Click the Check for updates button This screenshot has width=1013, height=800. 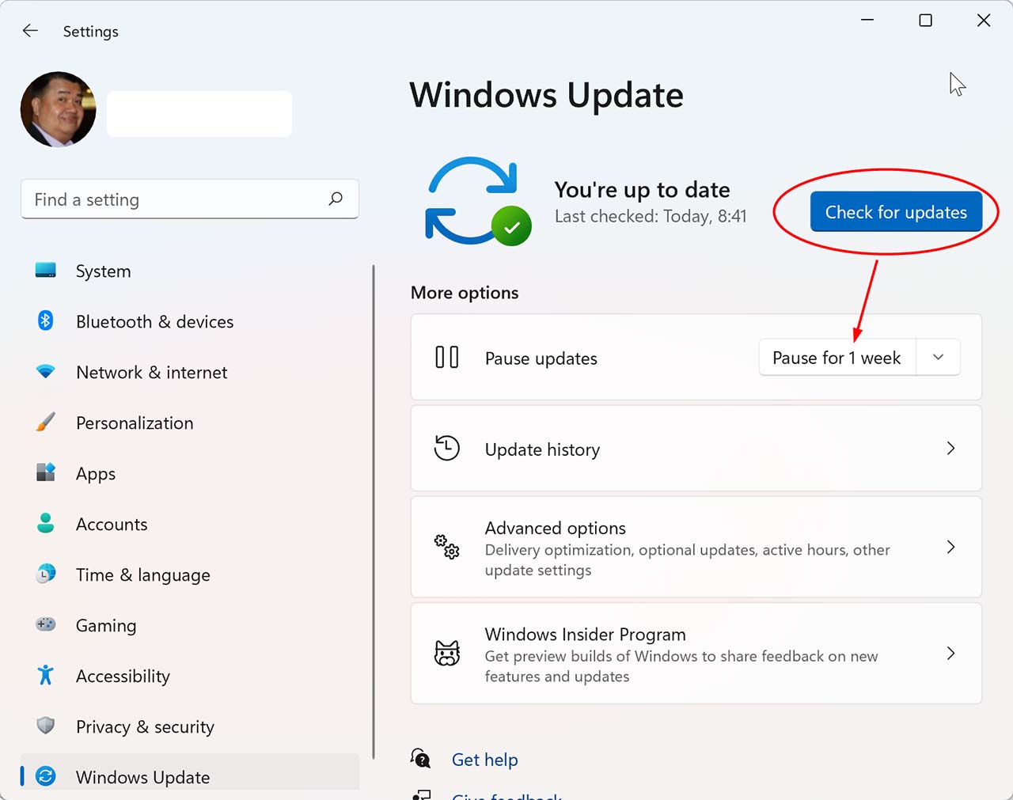click(x=895, y=212)
